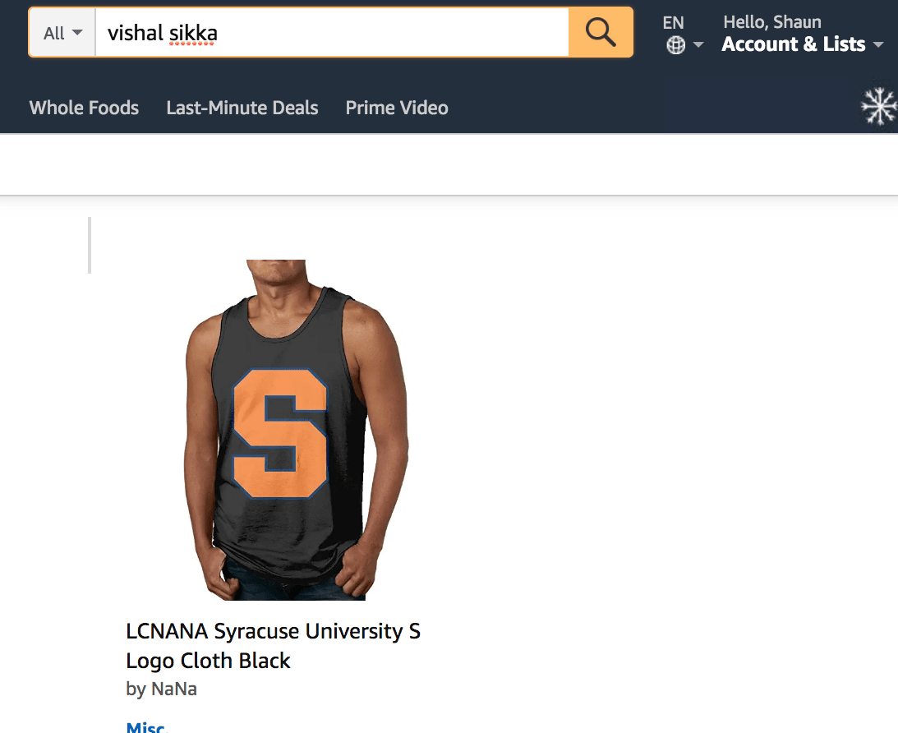
Task: Click the globe language icon
Action: click(676, 44)
